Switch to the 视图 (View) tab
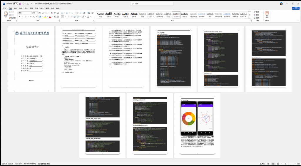This screenshot has width=301, height=166. 53,8
